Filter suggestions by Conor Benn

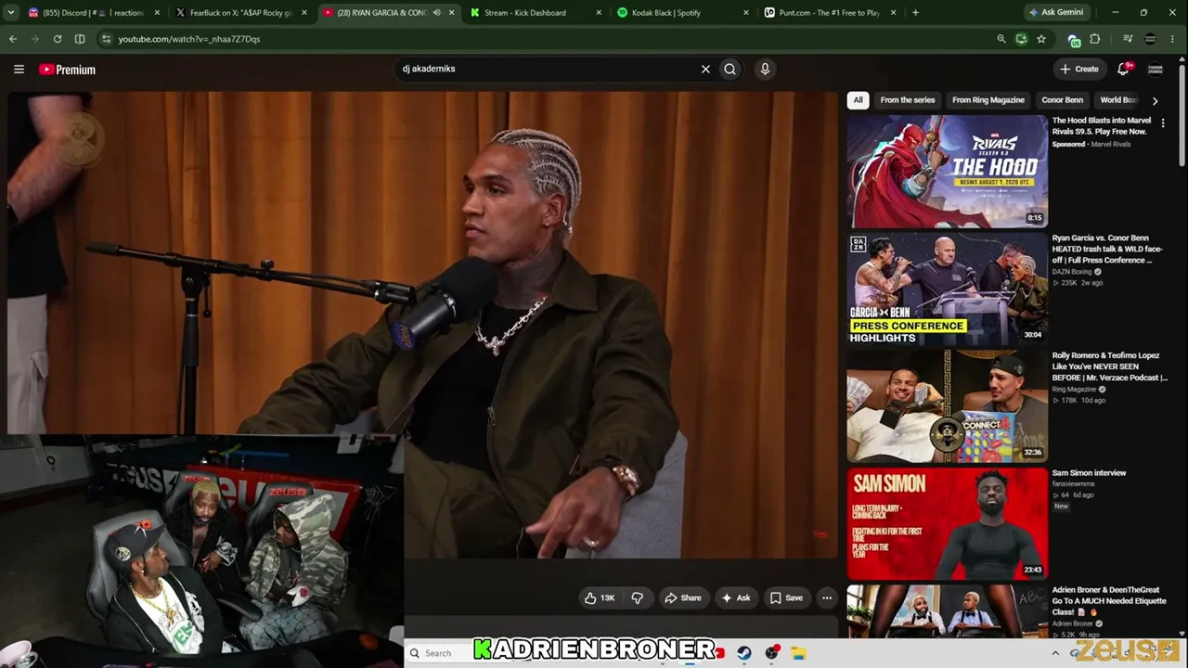[1063, 100]
